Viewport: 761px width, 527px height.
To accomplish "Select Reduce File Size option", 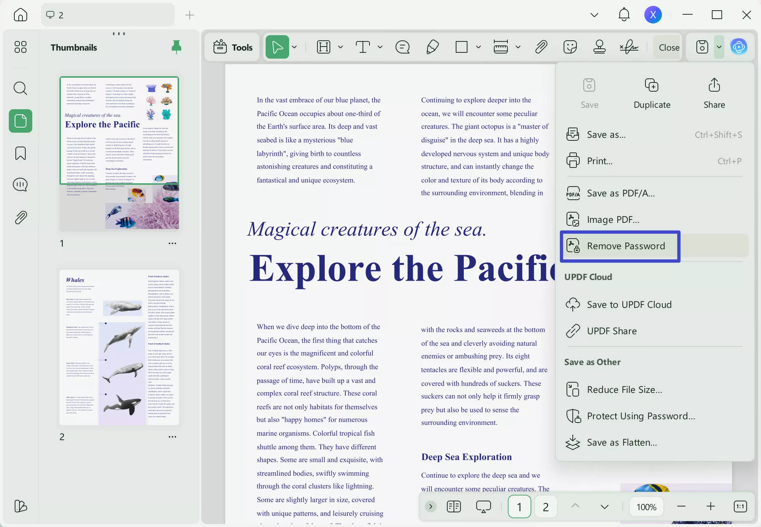I will (624, 390).
